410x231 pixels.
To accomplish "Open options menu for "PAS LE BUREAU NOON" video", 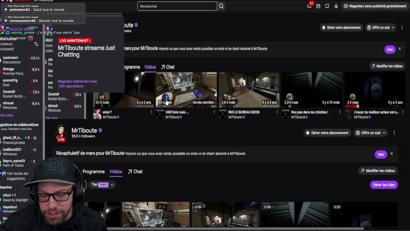I will tap(277, 112).
